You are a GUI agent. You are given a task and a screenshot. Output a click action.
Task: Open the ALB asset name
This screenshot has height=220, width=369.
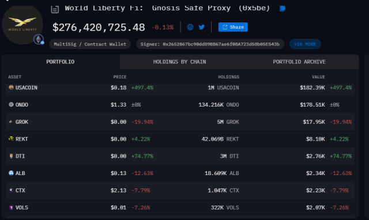point(20,173)
